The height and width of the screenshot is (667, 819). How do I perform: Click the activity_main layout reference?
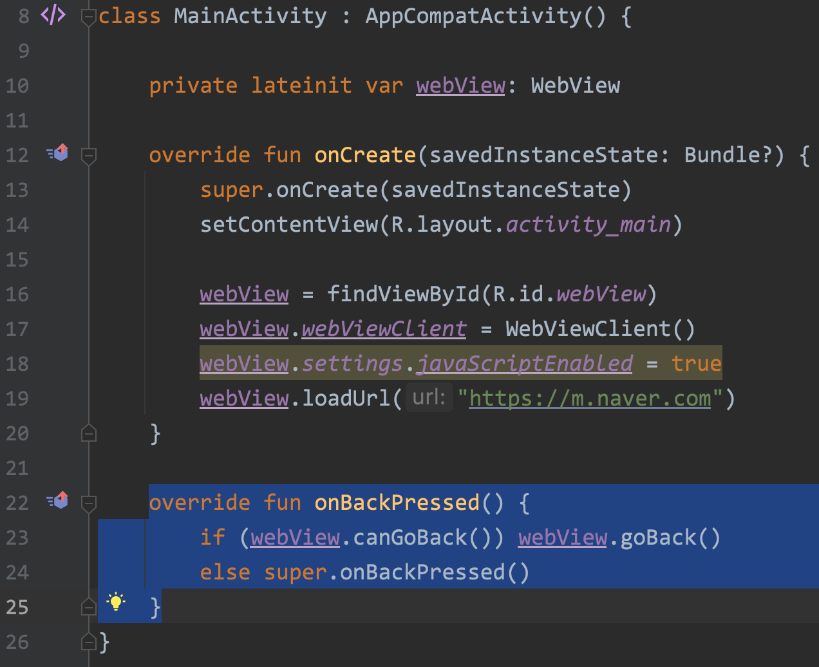(x=588, y=225)
